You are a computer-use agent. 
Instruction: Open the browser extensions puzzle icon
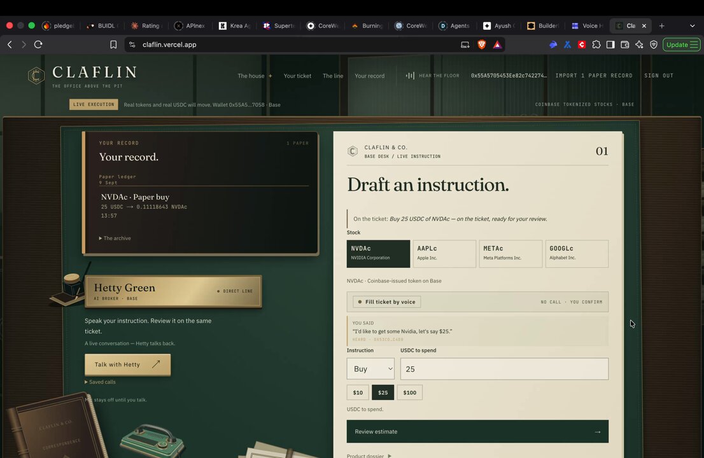pos(596,45)
